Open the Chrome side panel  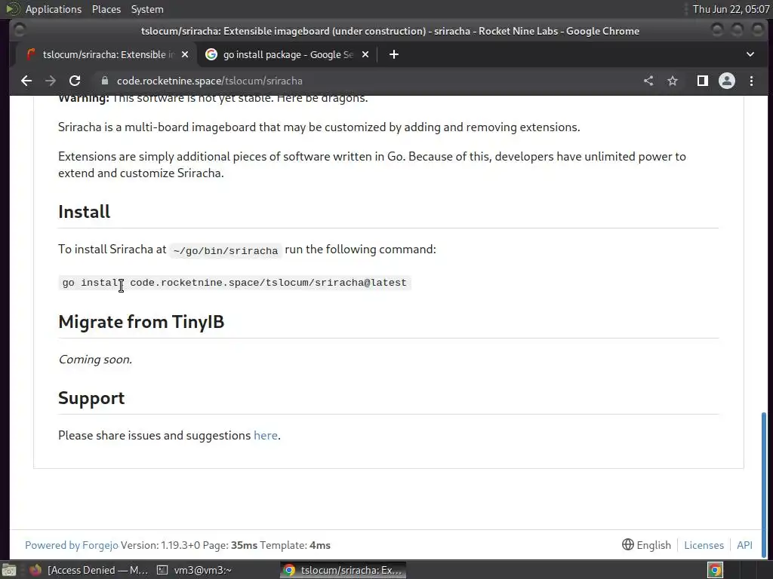[x=703, y=81]
